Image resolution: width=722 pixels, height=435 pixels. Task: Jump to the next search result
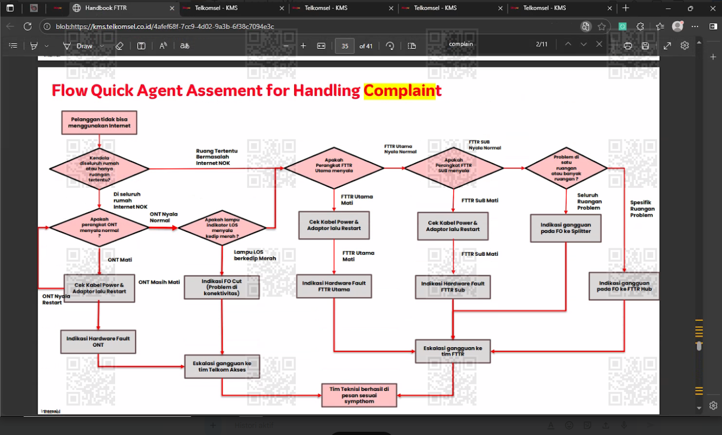pyautogui.click(x=584, y=44)
